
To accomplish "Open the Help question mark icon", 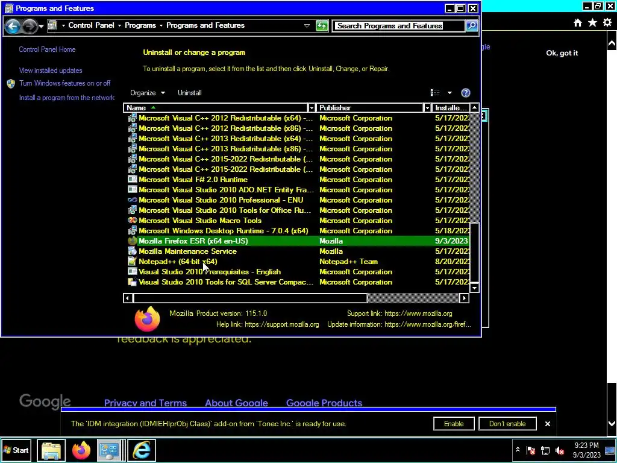I will point(466,93).
